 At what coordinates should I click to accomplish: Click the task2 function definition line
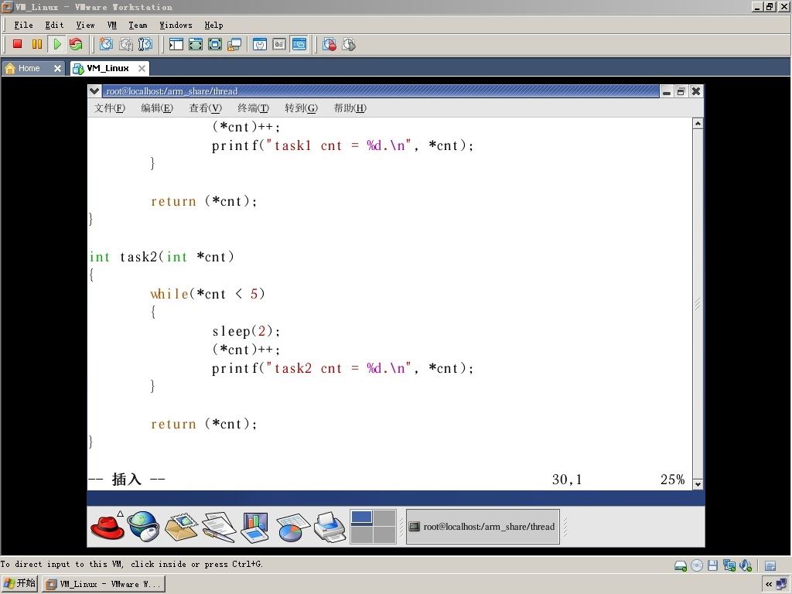coord(162,257)
